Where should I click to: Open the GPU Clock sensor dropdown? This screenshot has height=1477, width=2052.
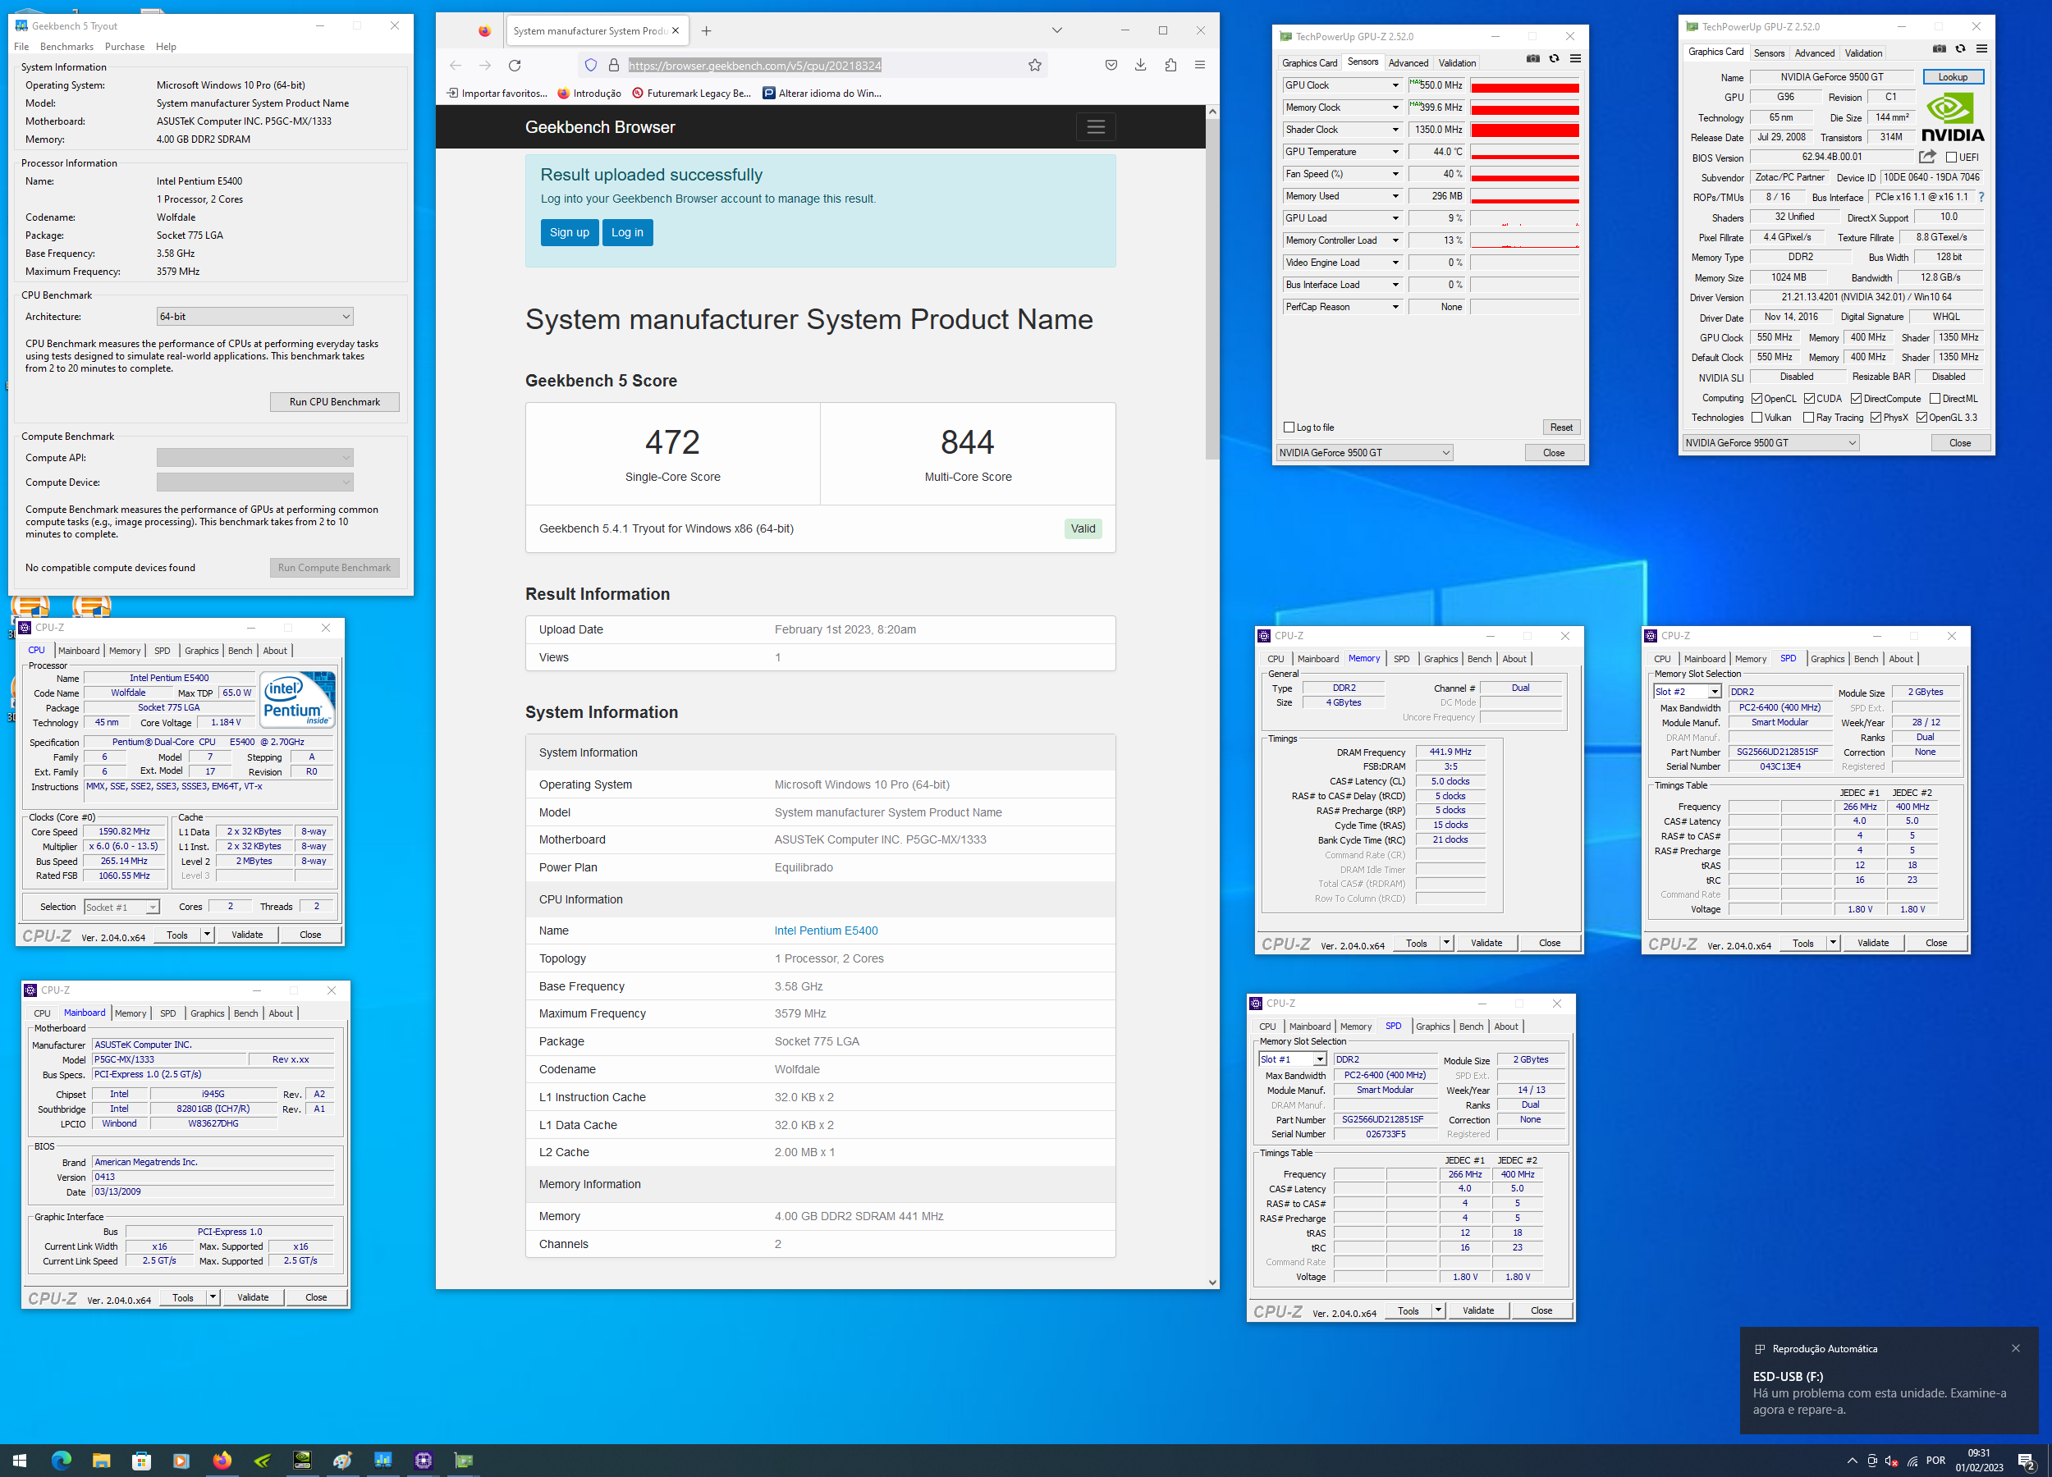(1395, 85)
